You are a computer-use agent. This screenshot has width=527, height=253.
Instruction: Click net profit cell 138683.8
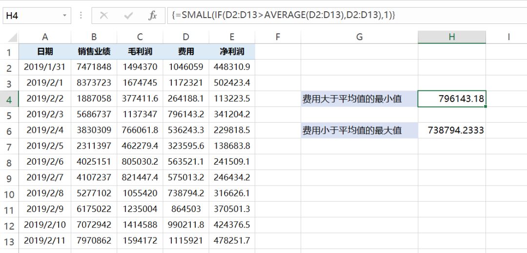232,146
